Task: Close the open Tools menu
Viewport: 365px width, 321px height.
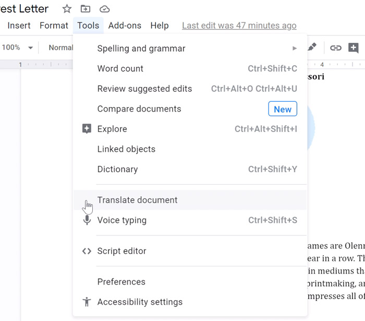Action: 88,26
